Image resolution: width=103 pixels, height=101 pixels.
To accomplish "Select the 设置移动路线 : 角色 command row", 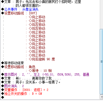I will point(18,67).
